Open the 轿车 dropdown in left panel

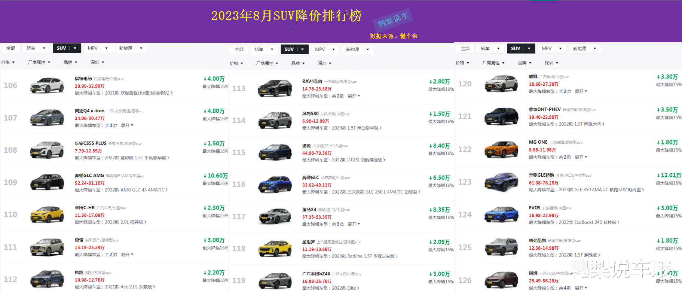[36, 48]
